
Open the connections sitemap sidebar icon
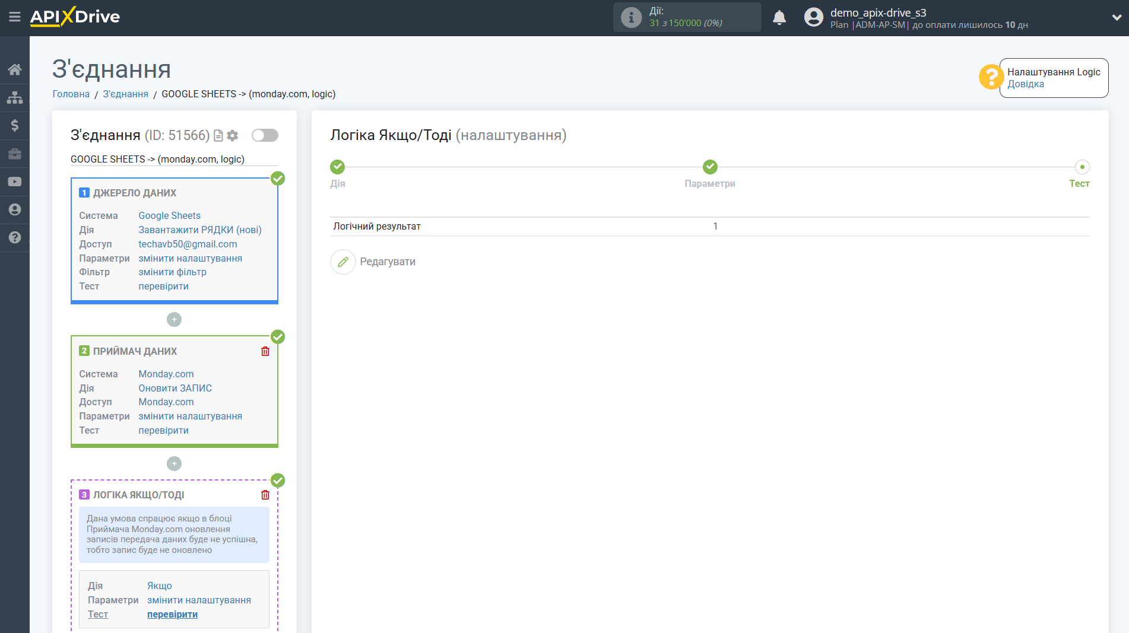[x=15, y=97]
